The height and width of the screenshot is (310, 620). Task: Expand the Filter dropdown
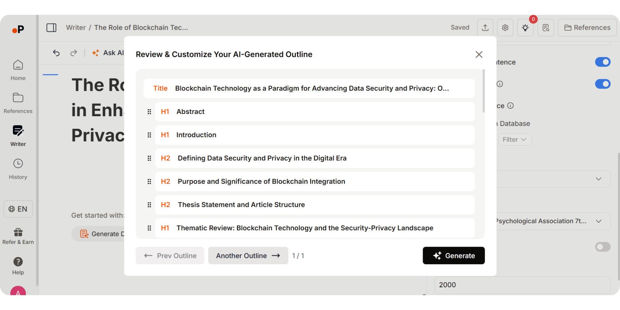pyautogui.click(x=515, y=140)
